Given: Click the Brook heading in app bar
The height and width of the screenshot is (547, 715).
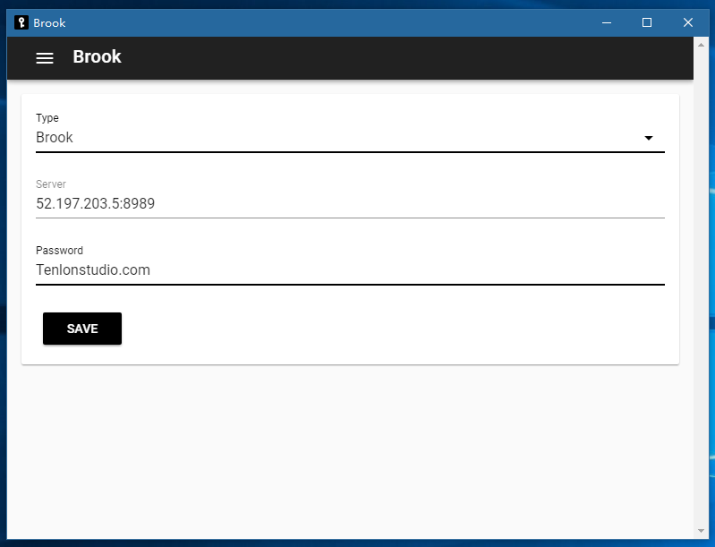Looking at the screenshot, I should [x=98, y=57].
